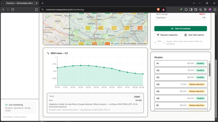Image resolution: width=218 pixels, height=122 pixels.
Task: Click the NDVI data point at 09-19
Action: coord(143,74)
